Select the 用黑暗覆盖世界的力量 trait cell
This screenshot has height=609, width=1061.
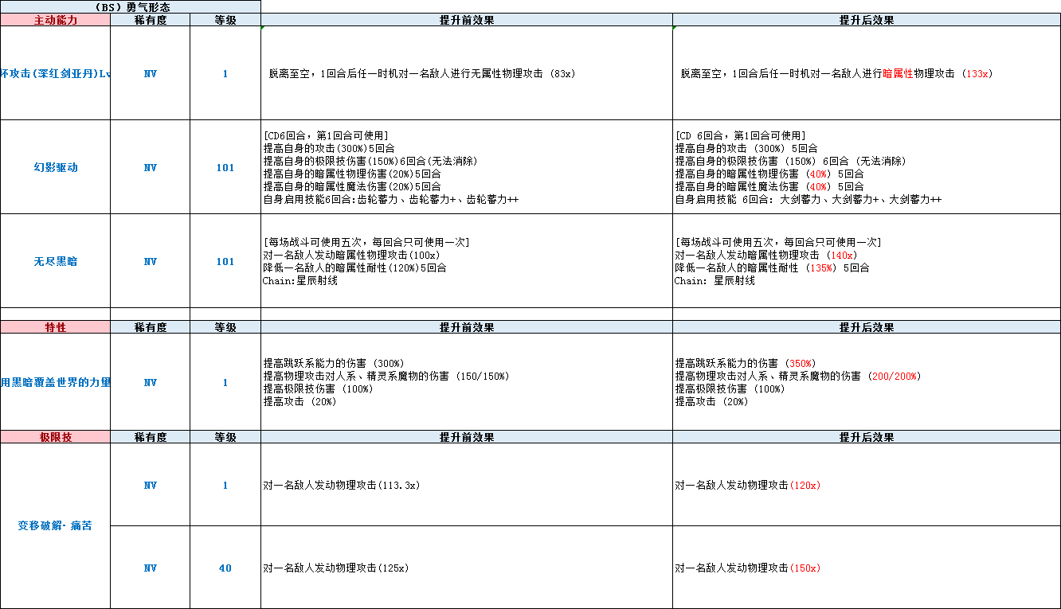tap(55, 382)
